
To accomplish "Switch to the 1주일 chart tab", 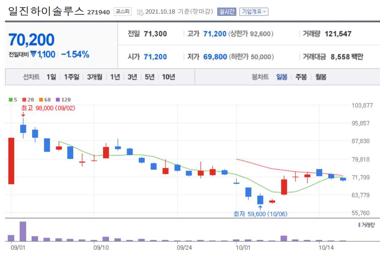I will [x=71, y=77].
